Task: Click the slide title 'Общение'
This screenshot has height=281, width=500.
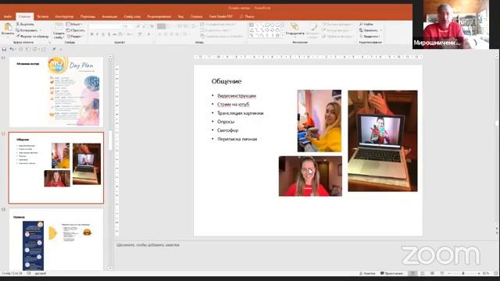Action: coord(227,81)
